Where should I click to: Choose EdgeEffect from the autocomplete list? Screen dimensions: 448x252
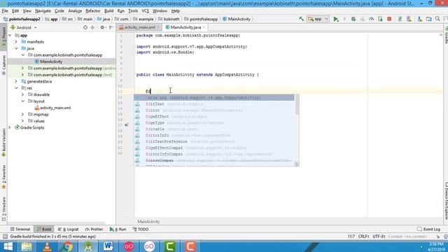pos(214,117)
